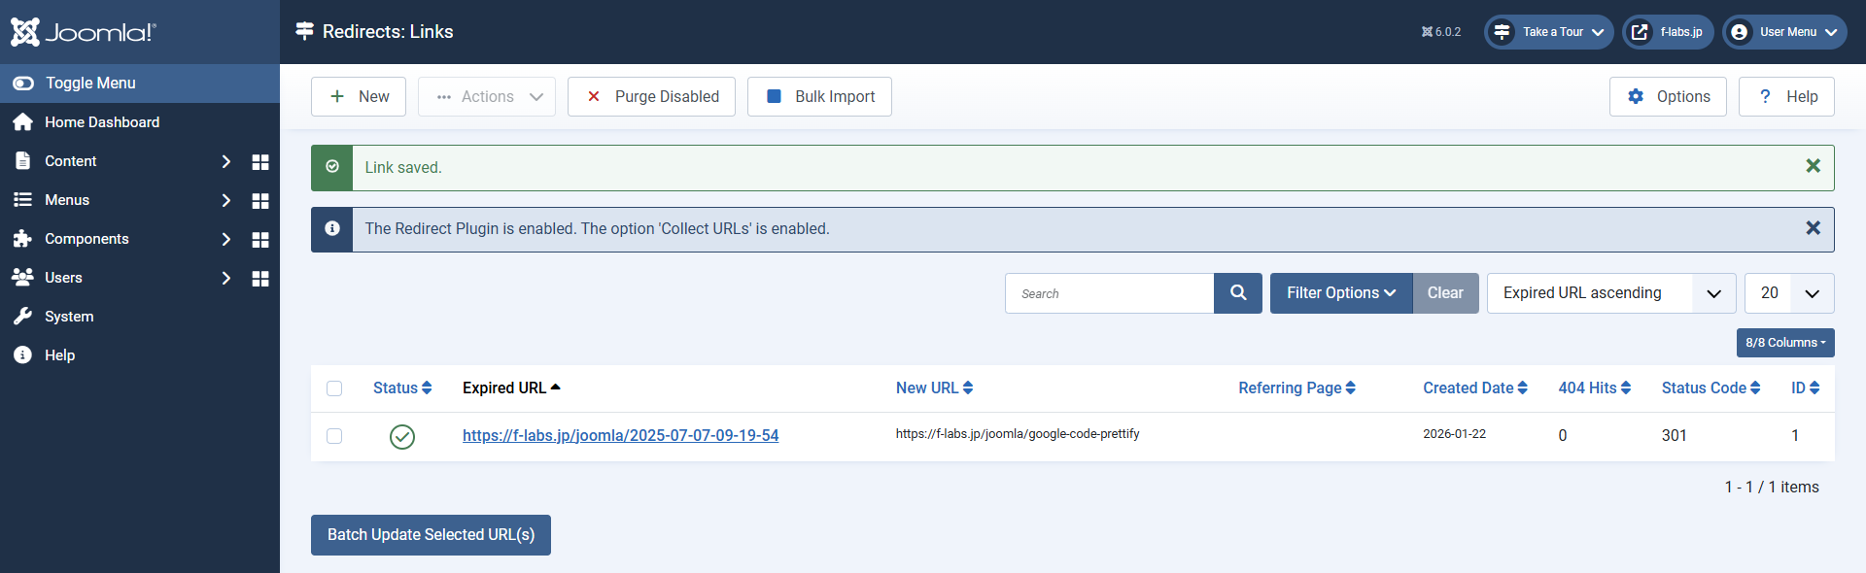Click into the Search input field
Viewport: 1866px width, 573px height.
[x=1109, y=293]
